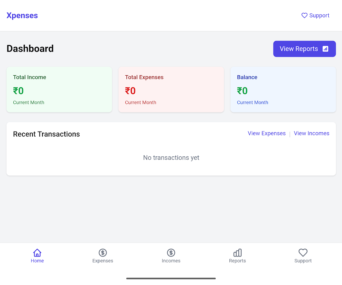Click the Xpenses app logo
The width and height of the screenshot is (342, 285).
[22, 15]
